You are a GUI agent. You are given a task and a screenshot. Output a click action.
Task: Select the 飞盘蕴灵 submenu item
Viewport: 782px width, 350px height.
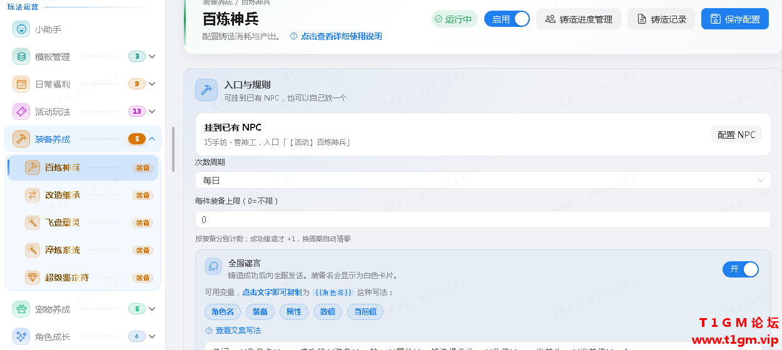83,222
